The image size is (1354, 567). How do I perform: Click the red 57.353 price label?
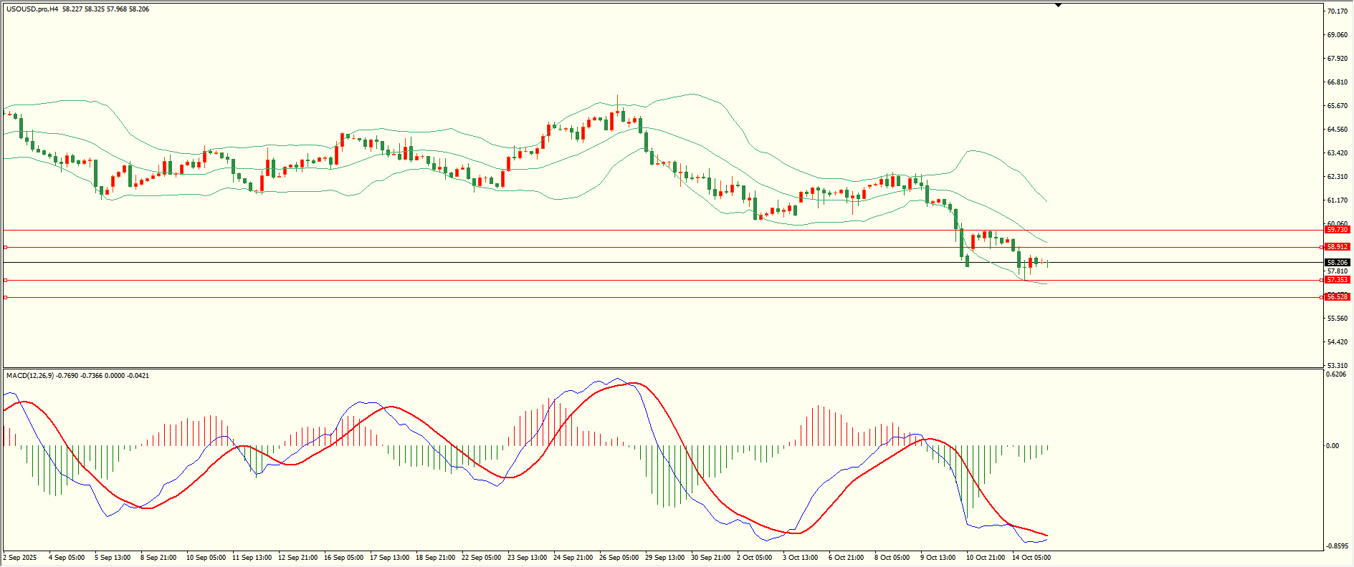pyautogui.click(x=1337, y=280)
